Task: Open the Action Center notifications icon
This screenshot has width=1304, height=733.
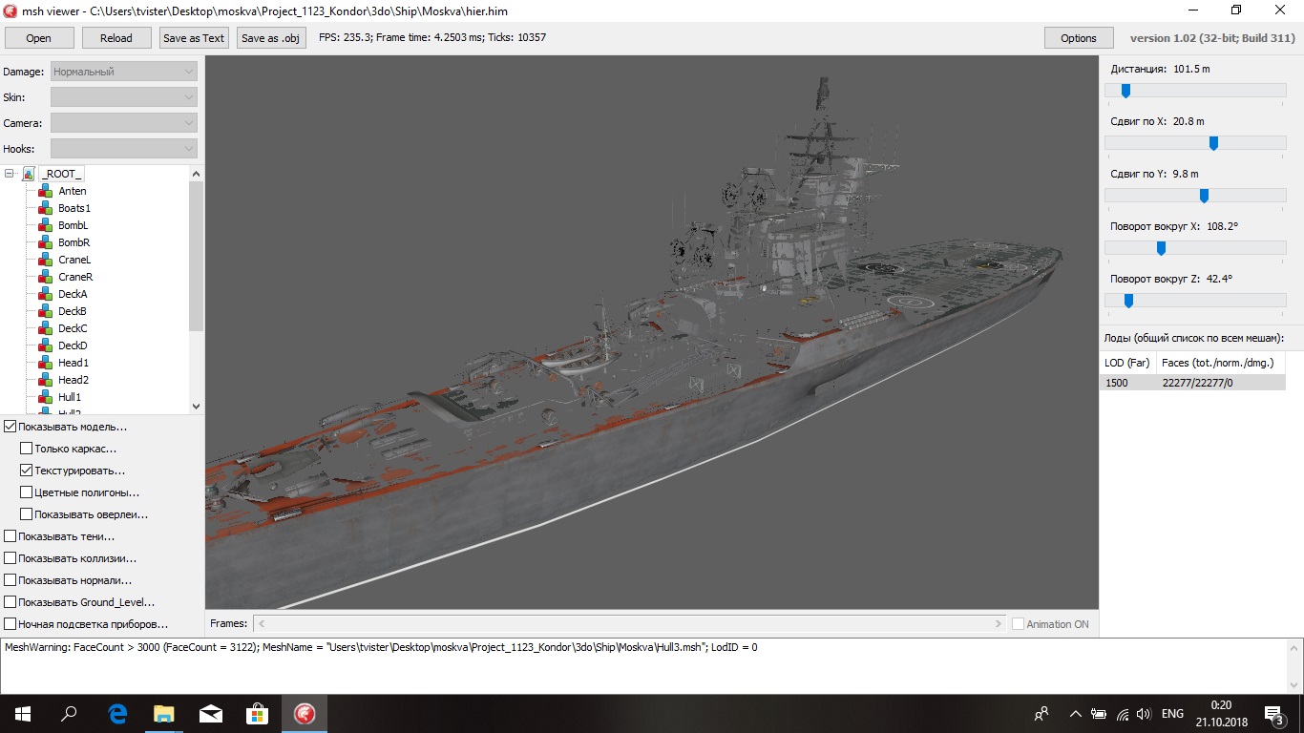Action: pyautogui.click(x=1273, y=714)
